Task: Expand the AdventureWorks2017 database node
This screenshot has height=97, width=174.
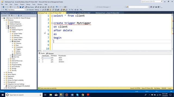Action: pos(6,26)
